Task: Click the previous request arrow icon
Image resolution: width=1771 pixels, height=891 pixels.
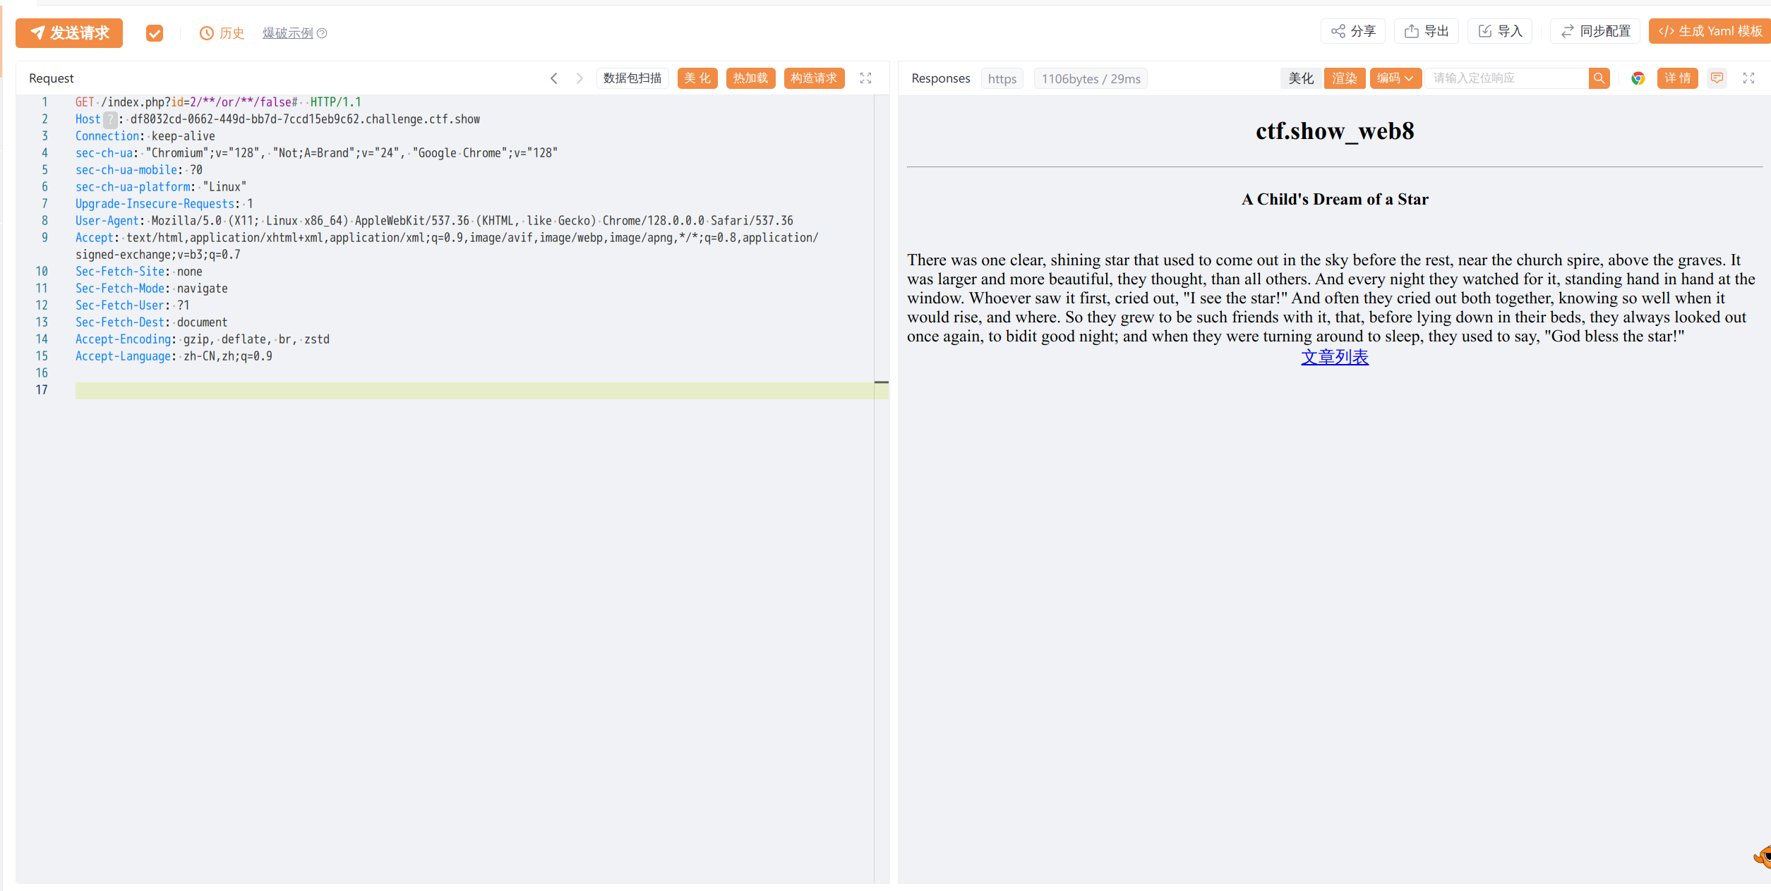Action: [x=554, y=78]
